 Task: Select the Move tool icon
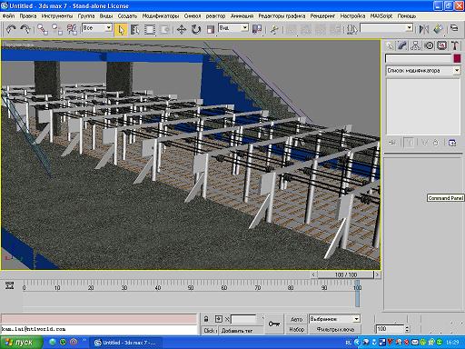(x=181, y=29)
